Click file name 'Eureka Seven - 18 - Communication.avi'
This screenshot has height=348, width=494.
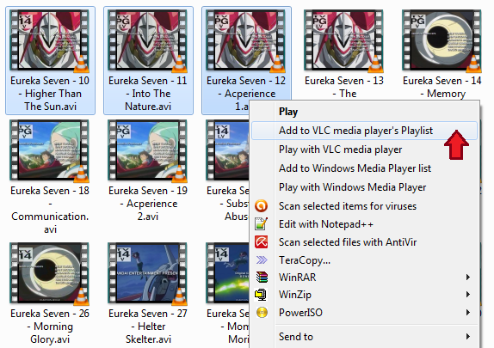[x=50, y=210]
